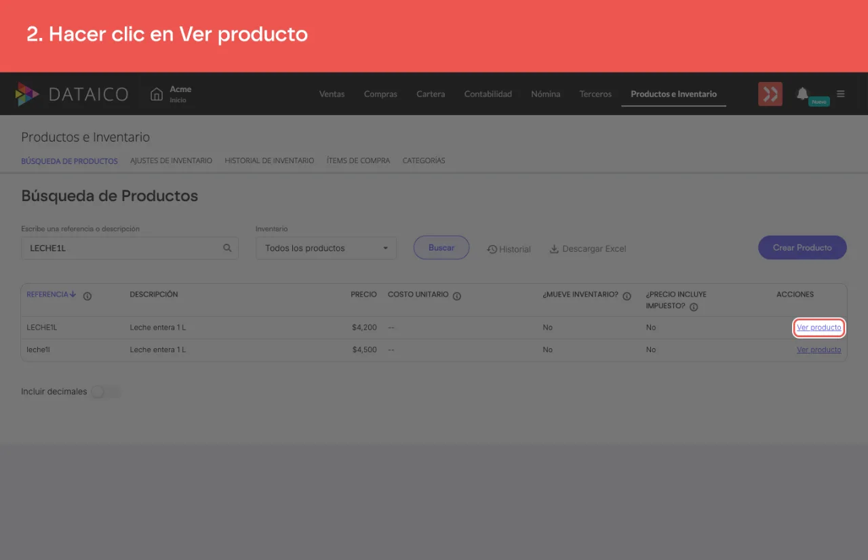The height and width of the screenshot is (560, 868).
Task: Switch to the Ajustes de Inventario tab
Action: [x=171, y=160]
